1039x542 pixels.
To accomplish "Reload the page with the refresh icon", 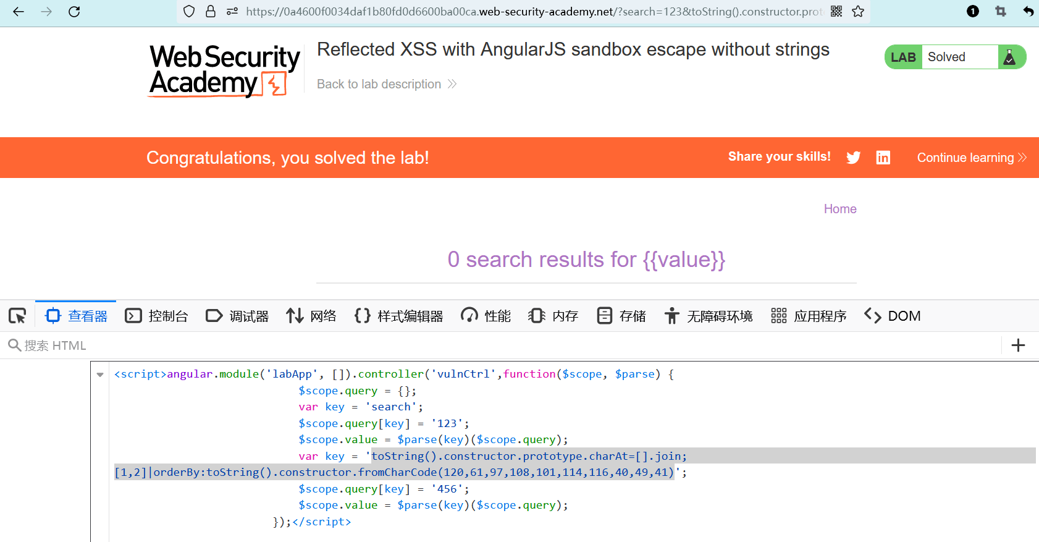I will pos(74,12).
